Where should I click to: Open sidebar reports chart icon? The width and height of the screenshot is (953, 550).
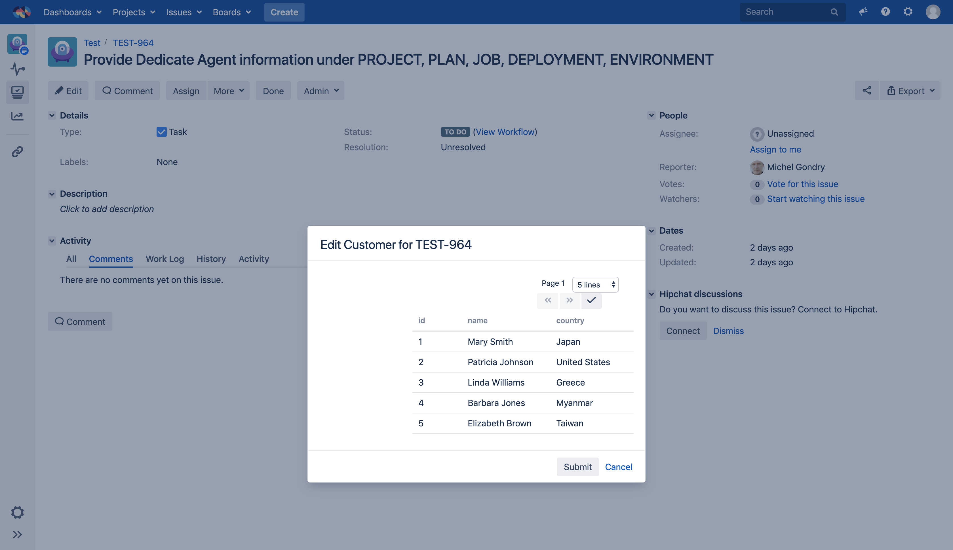point(17,116)
